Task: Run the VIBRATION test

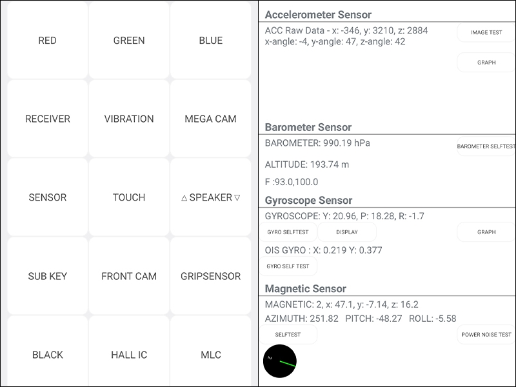Action: point(129,119)
